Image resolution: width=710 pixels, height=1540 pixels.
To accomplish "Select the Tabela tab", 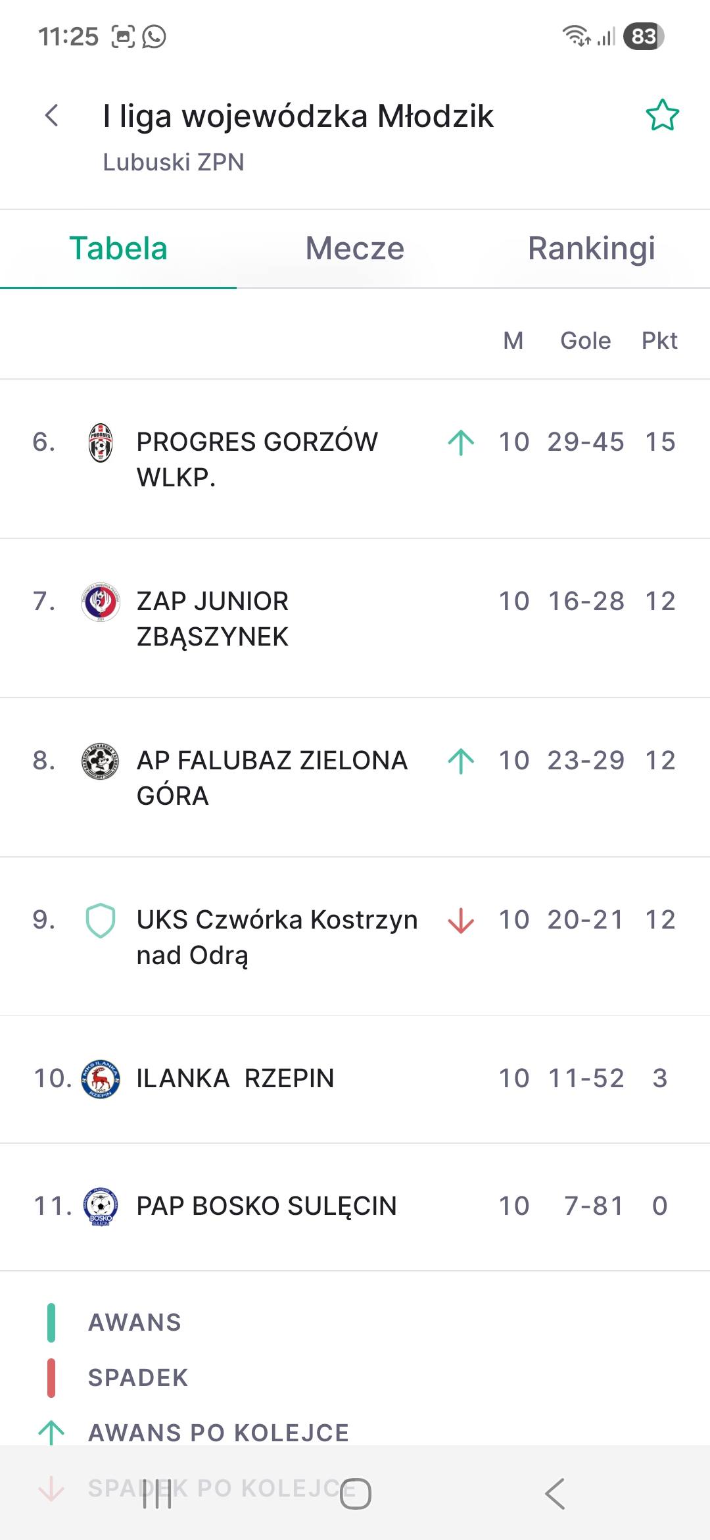I will (x=118, y=249).
